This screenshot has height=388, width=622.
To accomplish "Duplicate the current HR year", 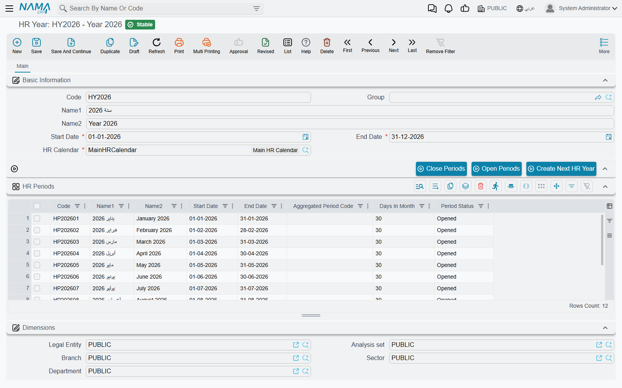I will [x=110, y=46].
